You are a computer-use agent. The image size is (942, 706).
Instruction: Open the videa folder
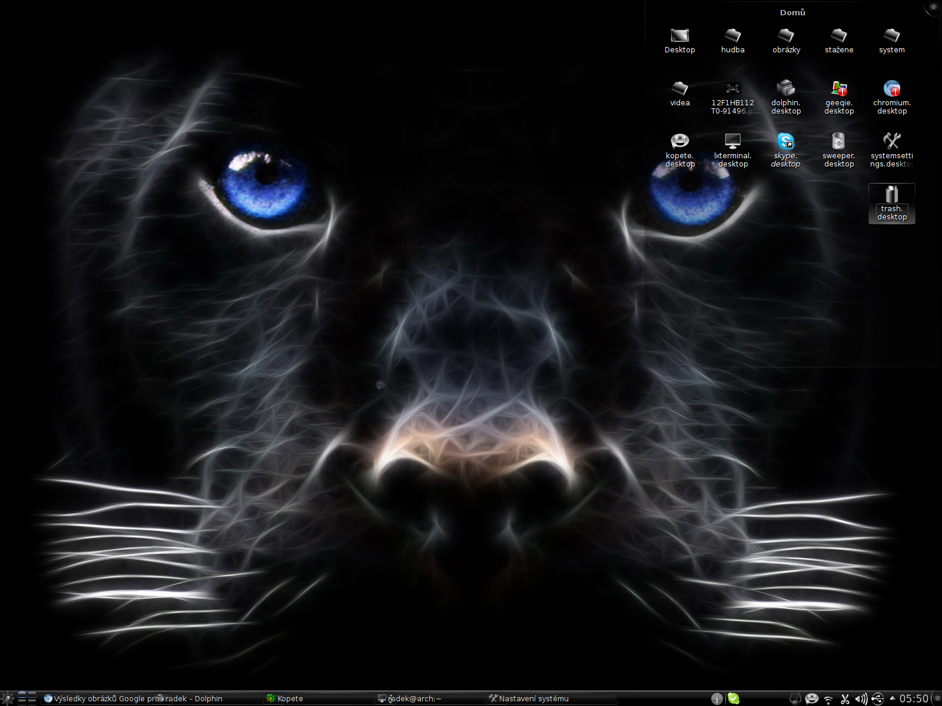pos(679,94)
